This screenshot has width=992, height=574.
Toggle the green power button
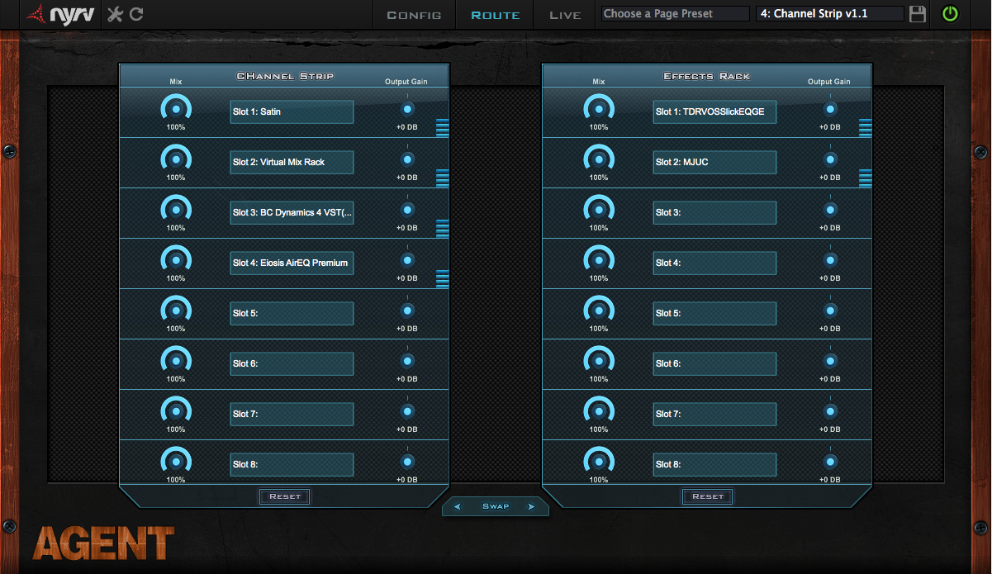[950, 14]
